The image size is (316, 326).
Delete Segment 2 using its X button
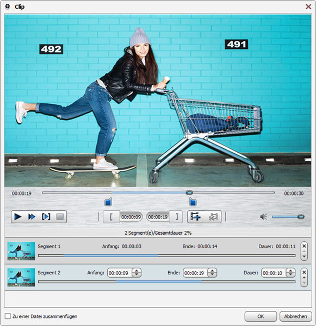pyautogui.click(x=304, y=272)
